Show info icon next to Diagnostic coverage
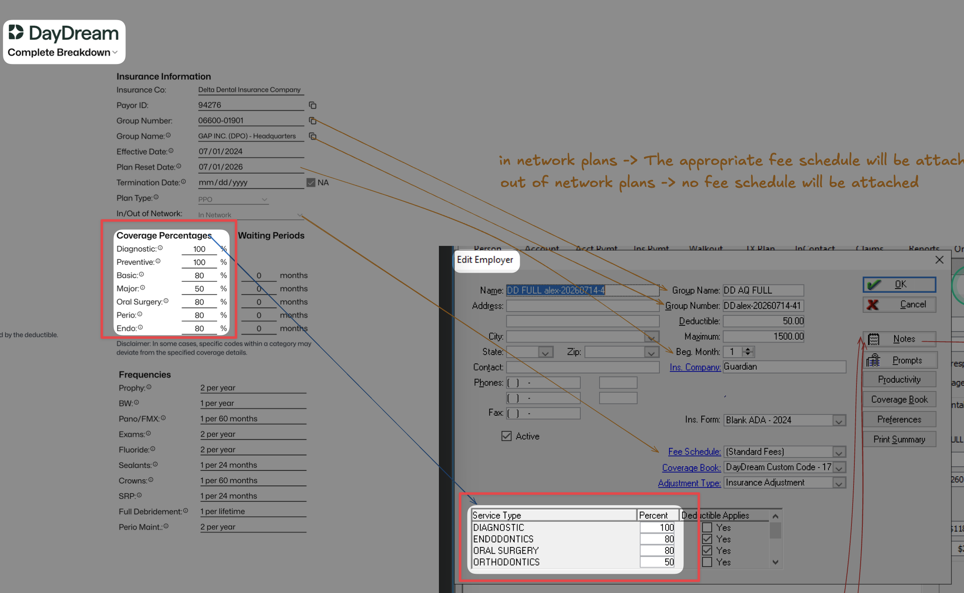 (x=160, y=248)
